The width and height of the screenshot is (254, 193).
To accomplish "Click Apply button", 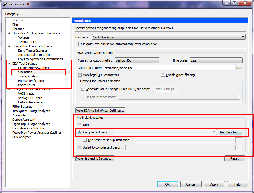I will click(214, 184).
